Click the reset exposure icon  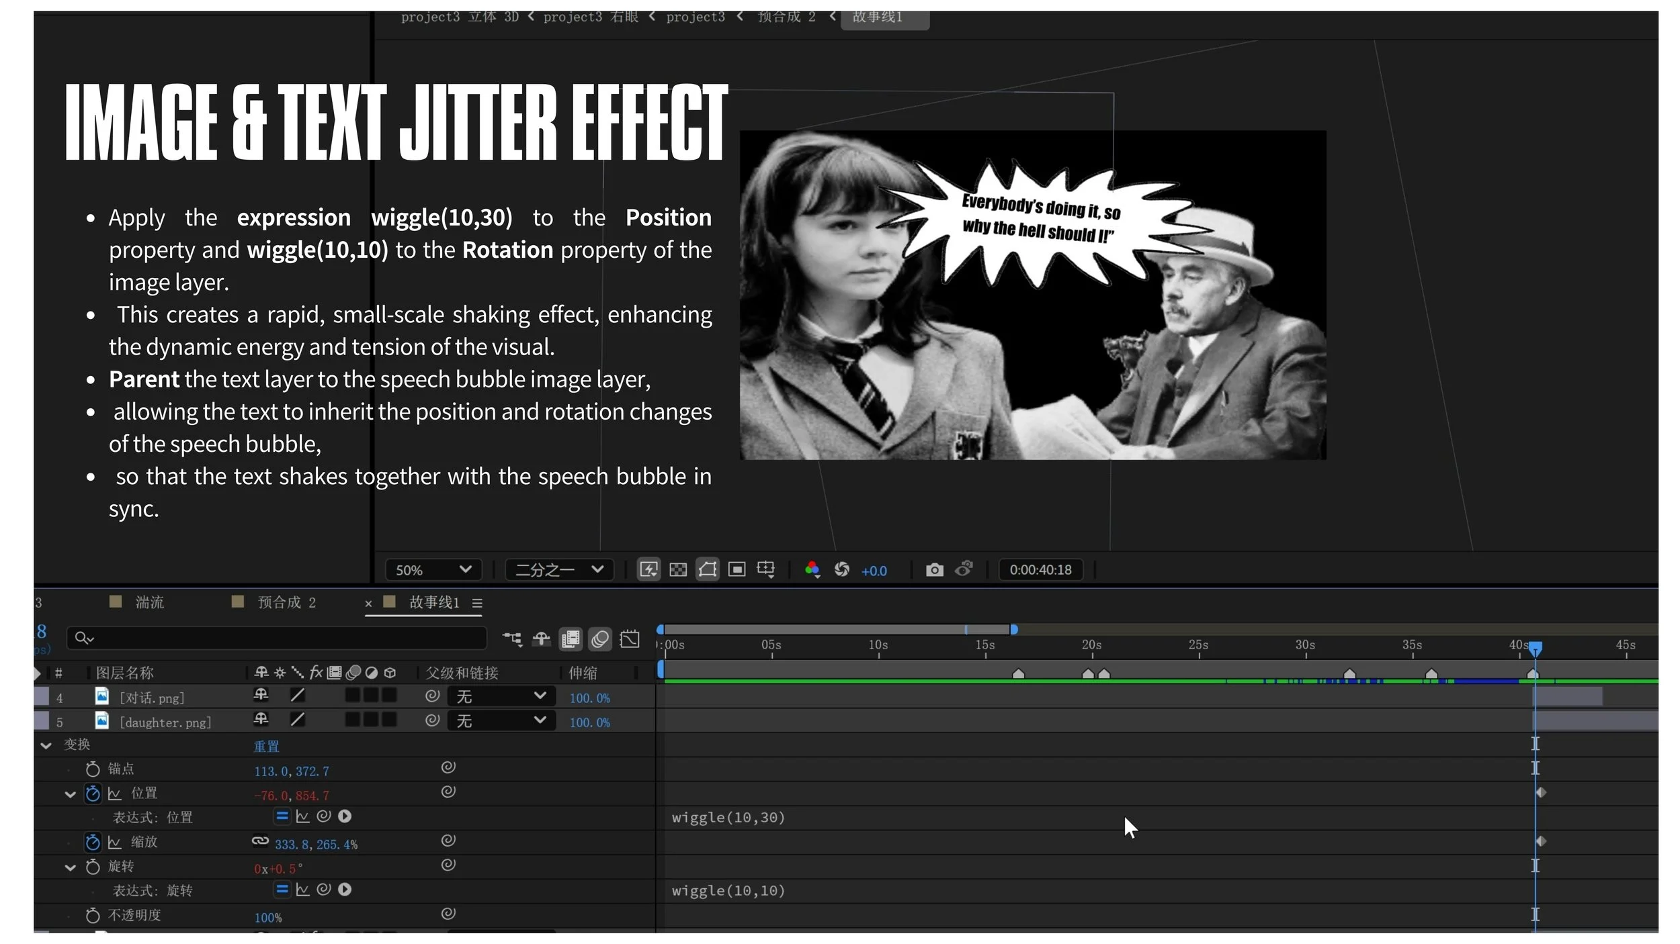(841, 570)
